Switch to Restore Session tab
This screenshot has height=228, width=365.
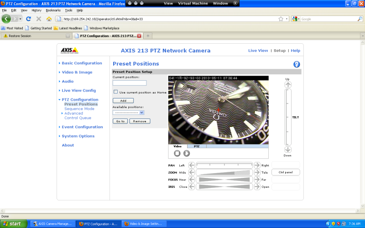[36, 36]
